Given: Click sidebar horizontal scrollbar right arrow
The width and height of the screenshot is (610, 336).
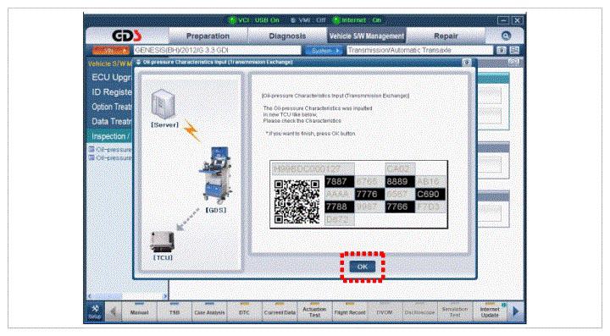Looking at the screenshot, I should coord(165,296).
